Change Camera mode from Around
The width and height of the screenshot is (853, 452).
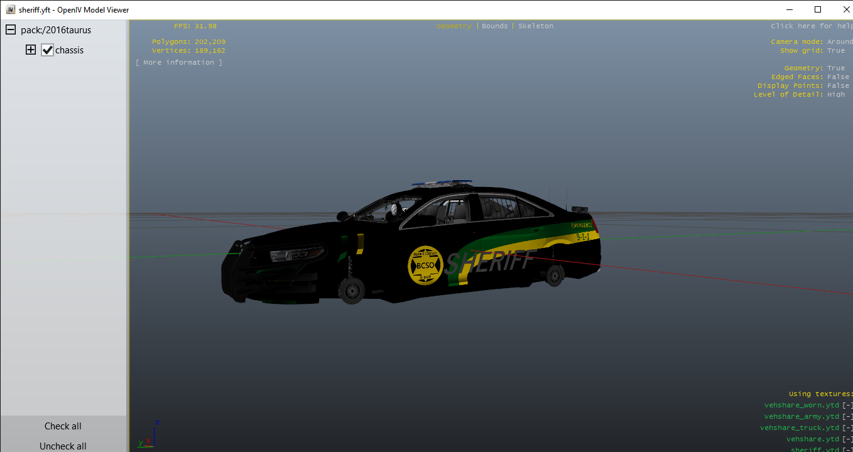pyautogui.click(x=839, y=42)
